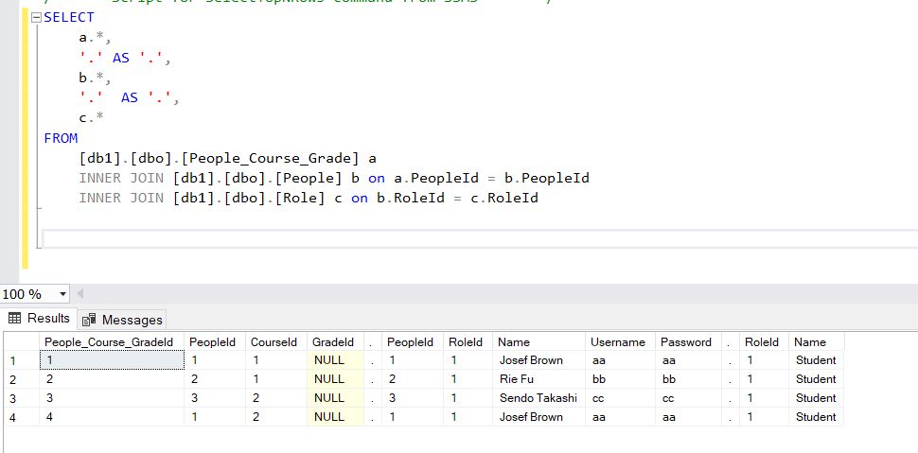Image resolution: width=918 pixels, height=453 pixels.
Task: Click the Josef Brown cell in row 1
Action: click(x=538, y=360)
